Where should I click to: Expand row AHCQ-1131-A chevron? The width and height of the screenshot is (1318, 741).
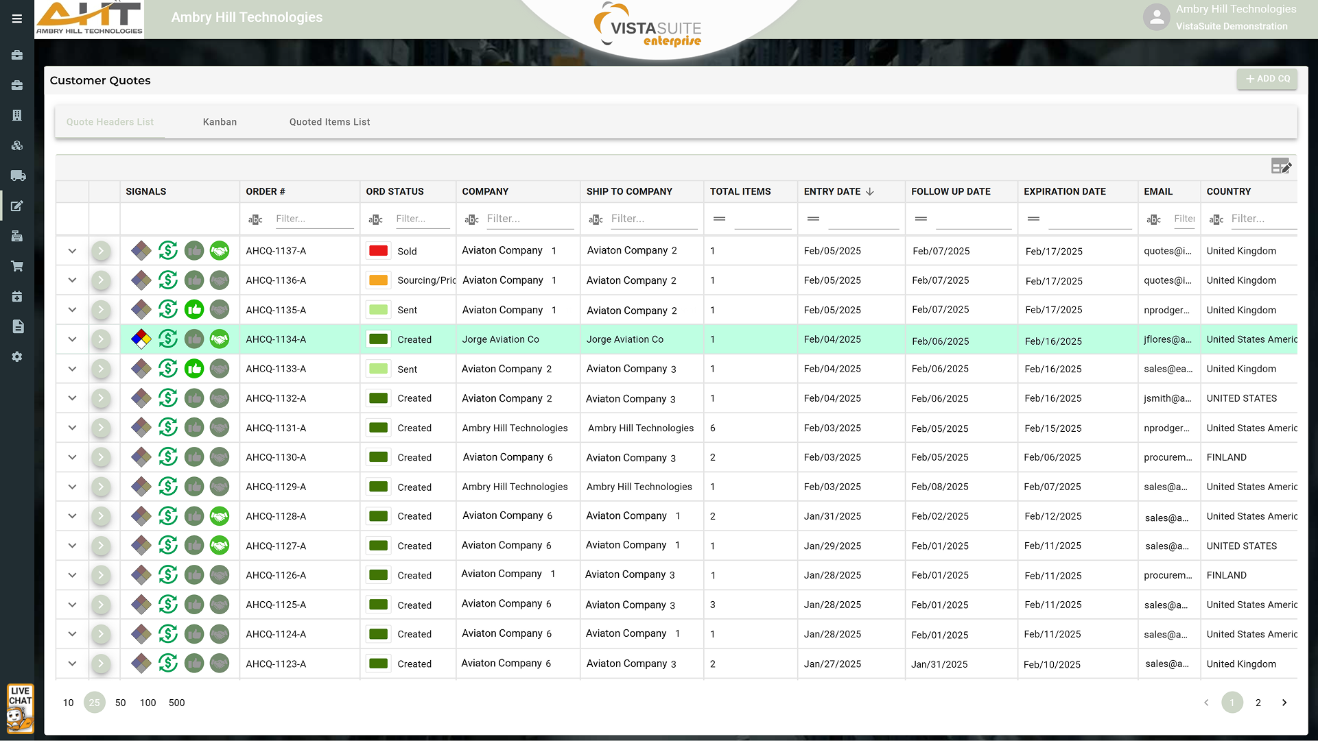[72, 428]
